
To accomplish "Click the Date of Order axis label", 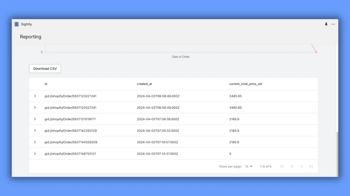I will pyautogui.click(x=181, y=57).
